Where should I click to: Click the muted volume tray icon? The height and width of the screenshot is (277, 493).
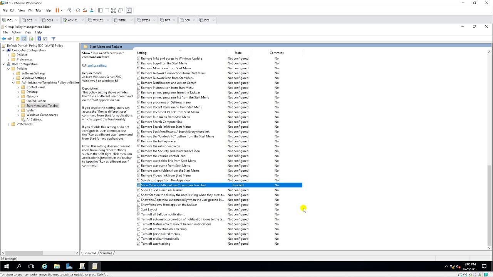459,266
